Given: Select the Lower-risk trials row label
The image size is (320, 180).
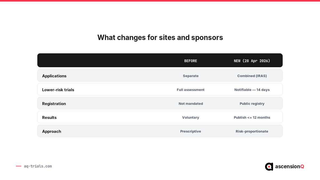Looking at the screenshot, I should [x=58, y=90].
